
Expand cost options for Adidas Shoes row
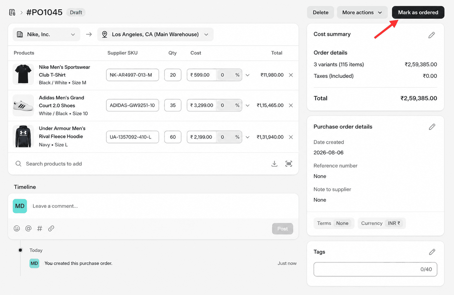248,105
